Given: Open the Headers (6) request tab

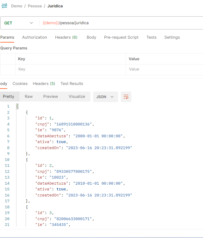Looking at the screenshot, I should pos(66,37).
